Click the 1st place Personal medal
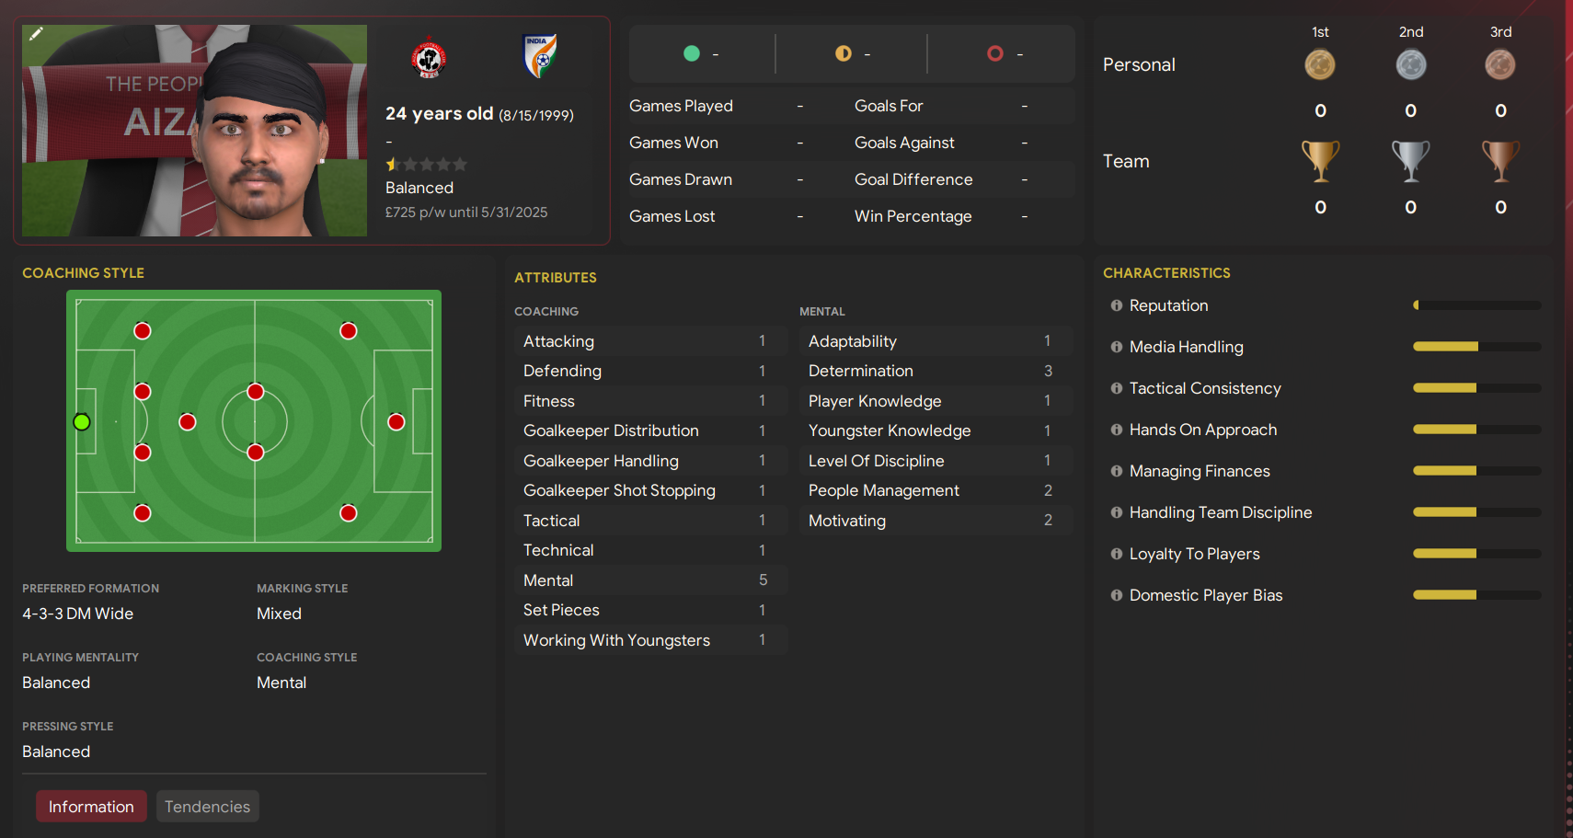Image resolution: width=1573 pixels, height=838 pixels. (x=1320, y=64)
